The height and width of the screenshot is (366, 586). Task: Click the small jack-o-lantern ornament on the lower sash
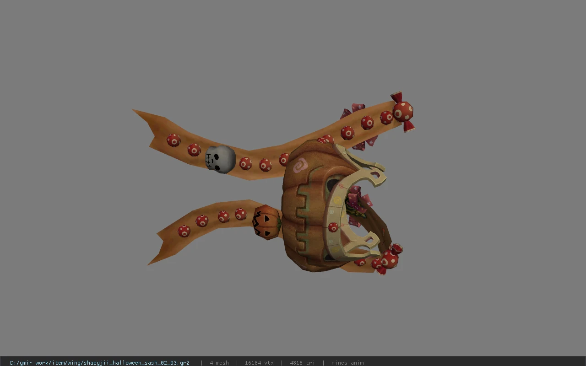266,222
